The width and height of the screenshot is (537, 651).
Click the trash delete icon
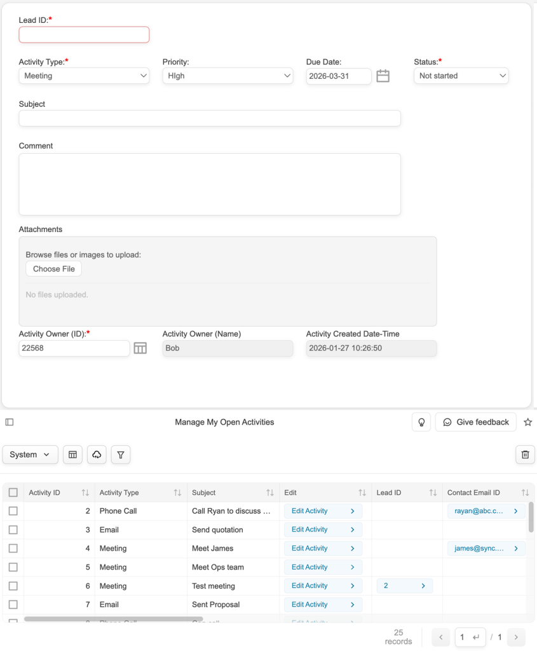point(525,455)
